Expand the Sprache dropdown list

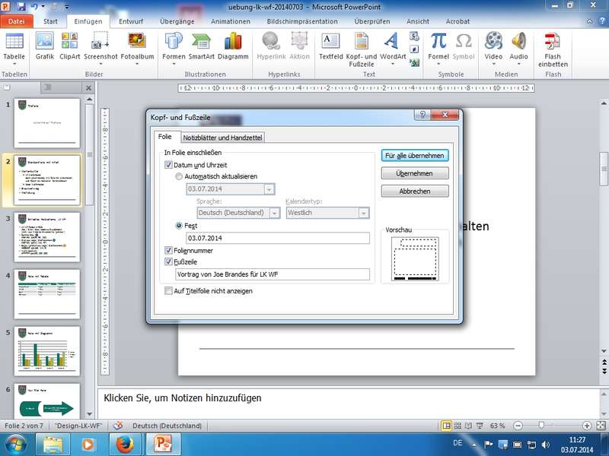click(275, 214)
